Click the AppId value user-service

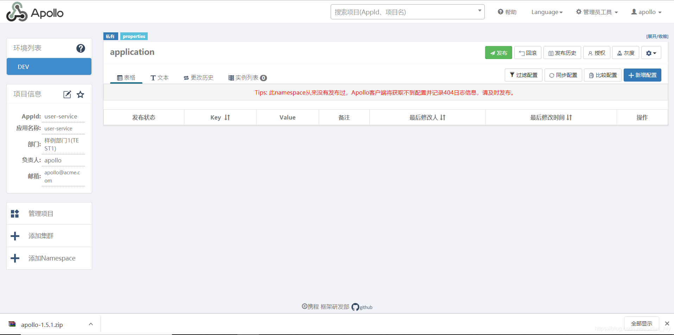point(61,116)
